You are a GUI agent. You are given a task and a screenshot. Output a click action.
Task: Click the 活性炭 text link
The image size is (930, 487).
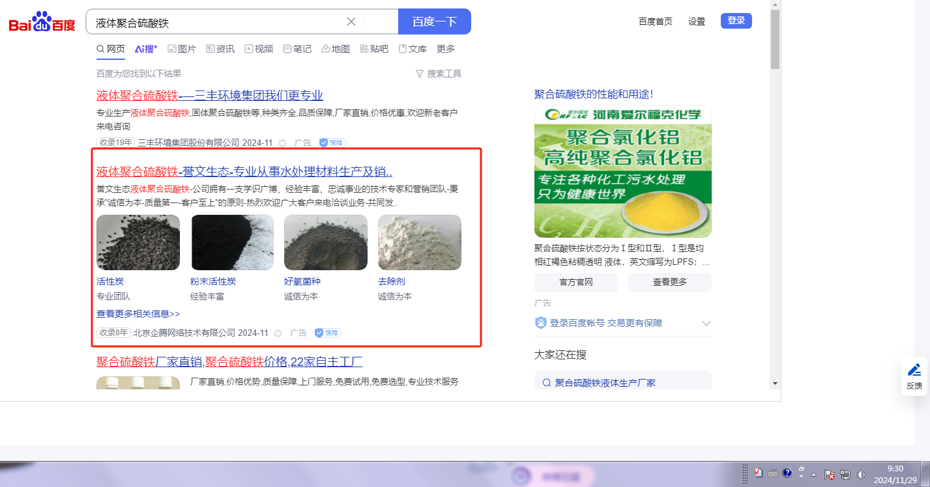click(x=110, y=281)
